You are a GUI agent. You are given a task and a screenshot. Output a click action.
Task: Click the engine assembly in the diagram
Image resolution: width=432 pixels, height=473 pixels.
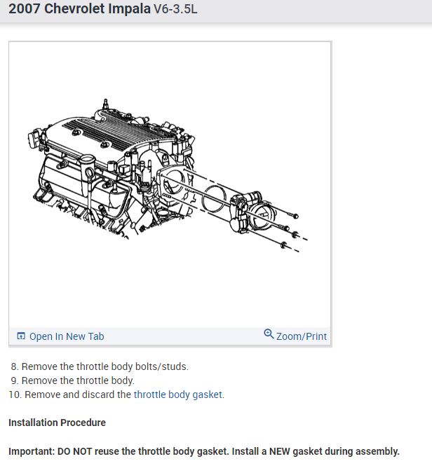tap(112, 170)
